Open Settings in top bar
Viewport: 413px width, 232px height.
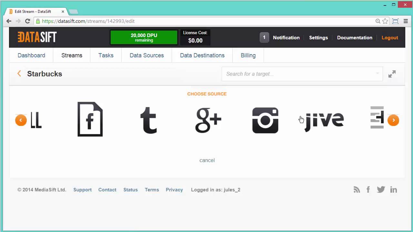(x=318, y=38)
